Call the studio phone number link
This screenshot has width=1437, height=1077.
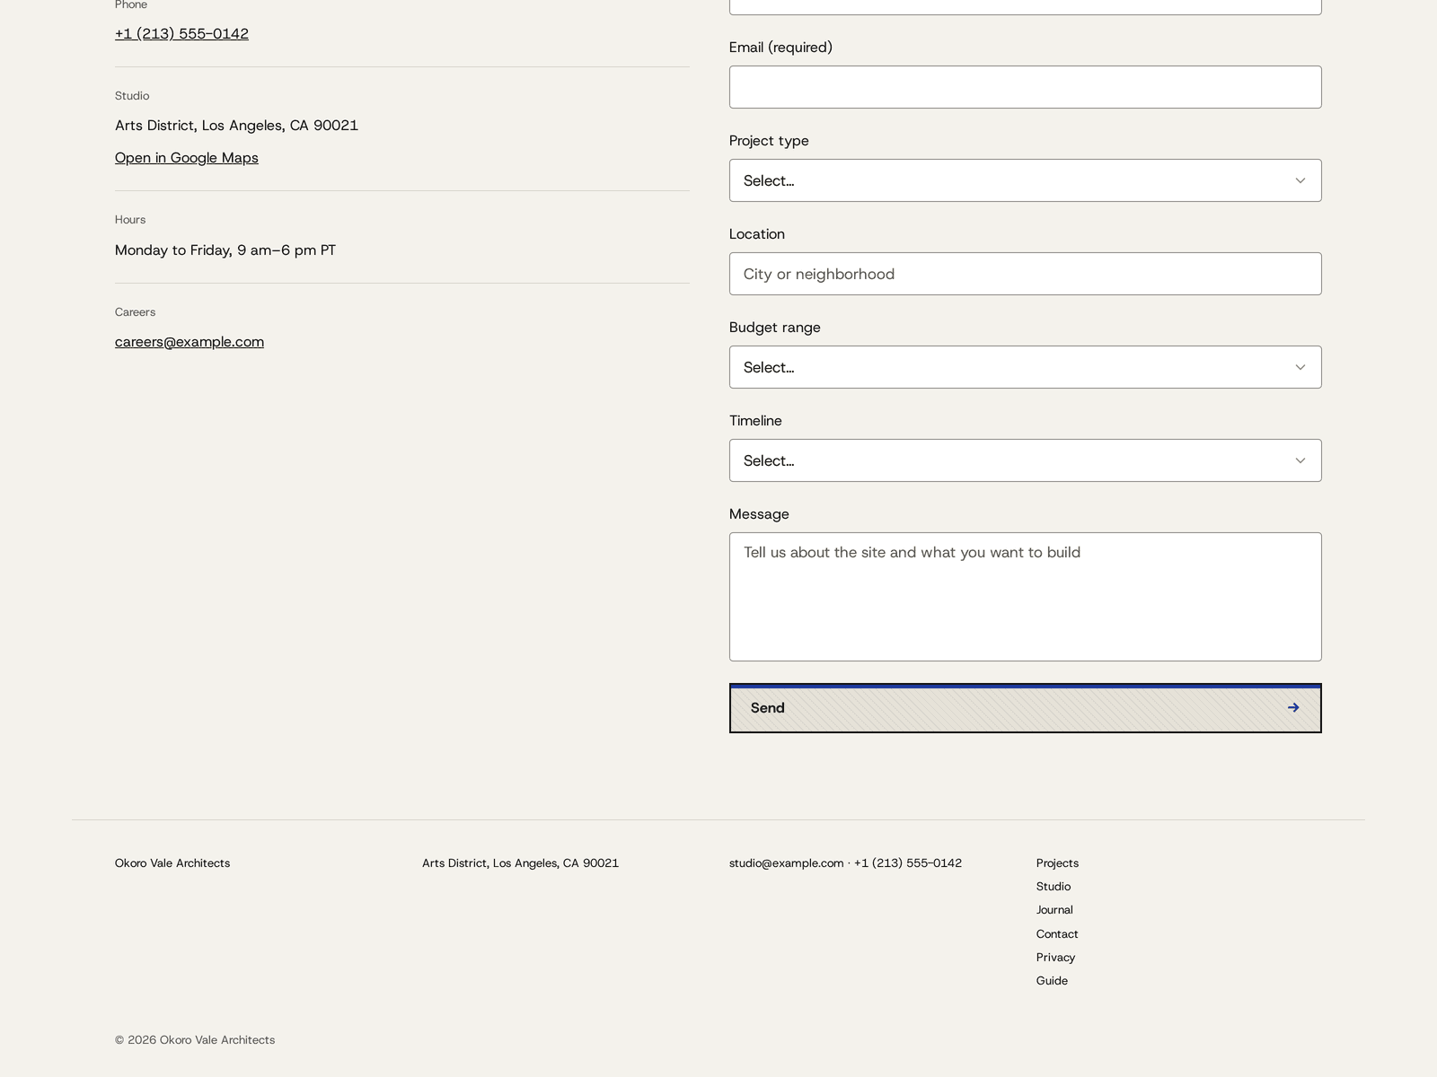[x=181, y=34]
